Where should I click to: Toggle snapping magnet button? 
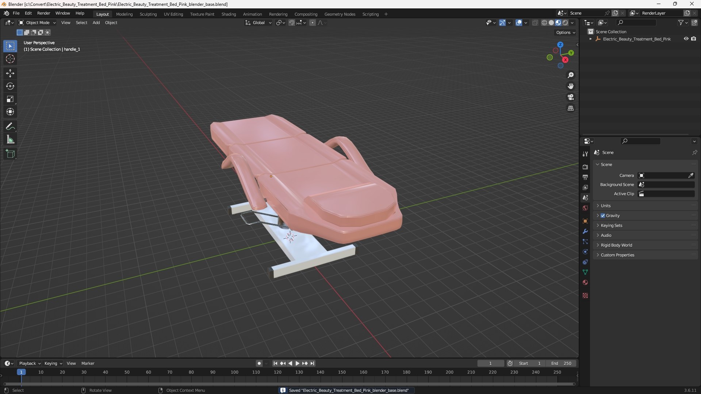[x=292, y=23]
